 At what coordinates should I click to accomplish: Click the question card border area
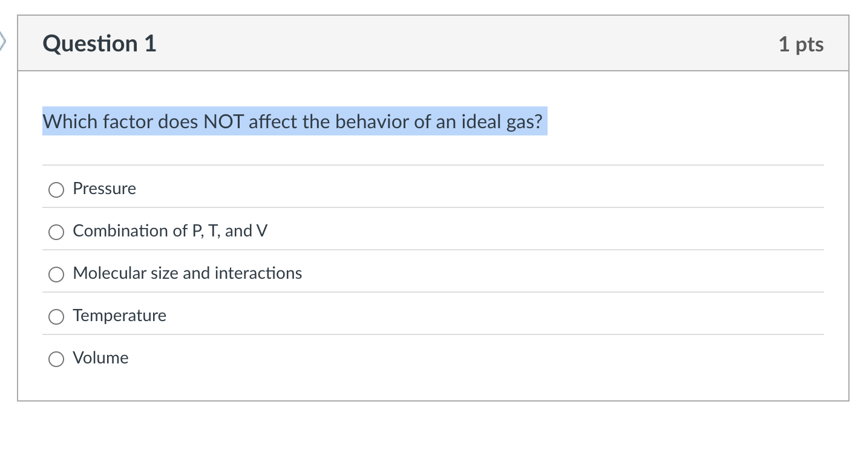(19, 242)
